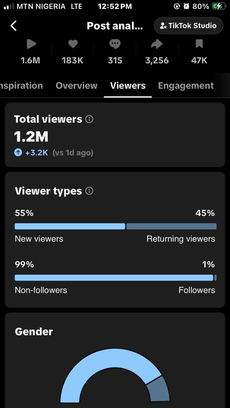Switch to the Overview tab
Image resolution: width=230 pixels, height=408 pixels.
click(x=77, y=85)
